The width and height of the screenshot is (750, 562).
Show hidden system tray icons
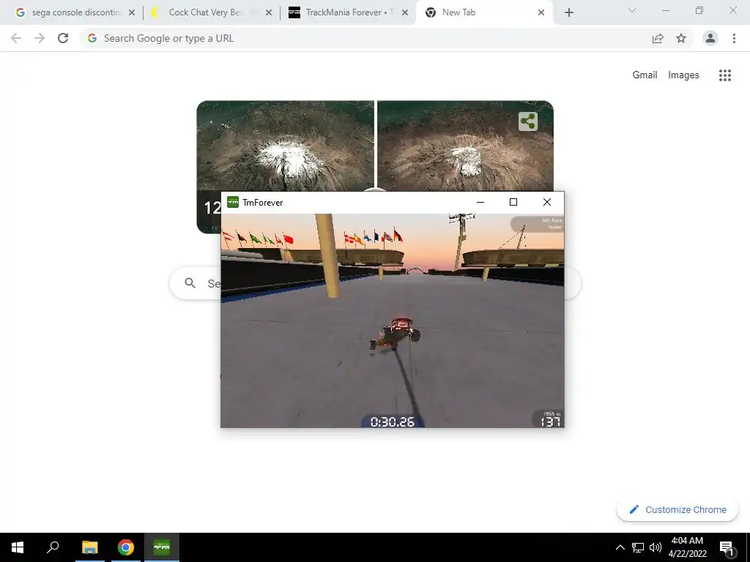[620, 547]
